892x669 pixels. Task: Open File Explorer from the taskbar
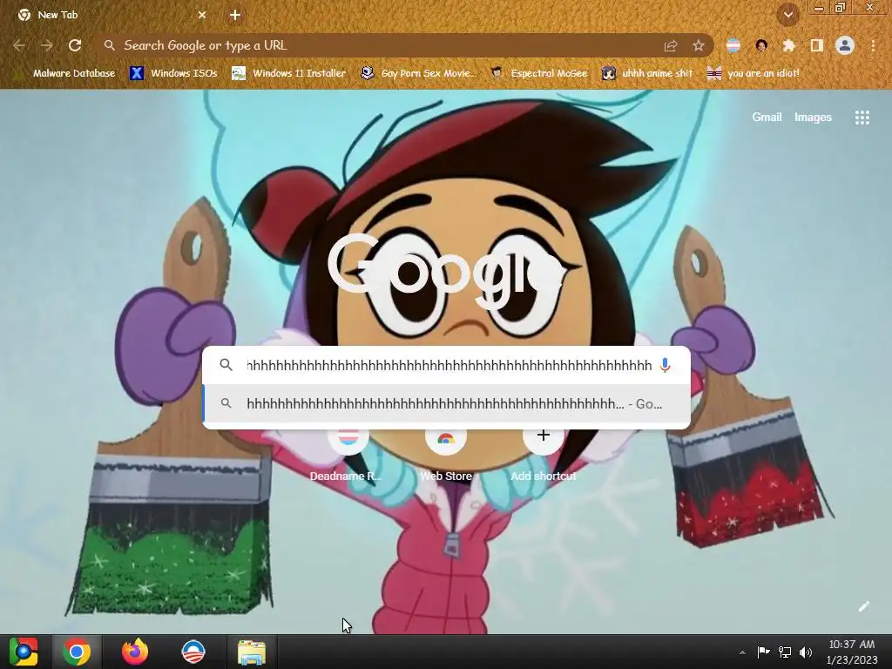pos(252,652)
